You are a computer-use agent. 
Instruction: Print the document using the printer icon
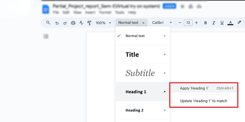pyautogui.click(x=73, y=23)
